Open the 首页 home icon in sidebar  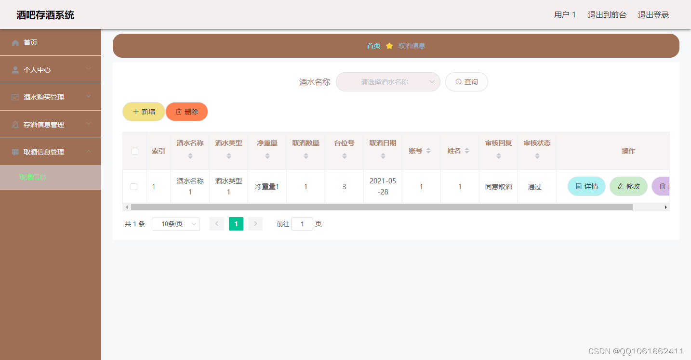tap(15, 42)
